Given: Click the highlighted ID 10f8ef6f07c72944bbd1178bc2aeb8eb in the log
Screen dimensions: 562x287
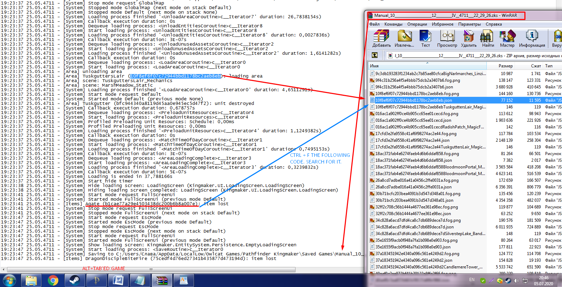Looking at the screenshot, I should point(176,76).
